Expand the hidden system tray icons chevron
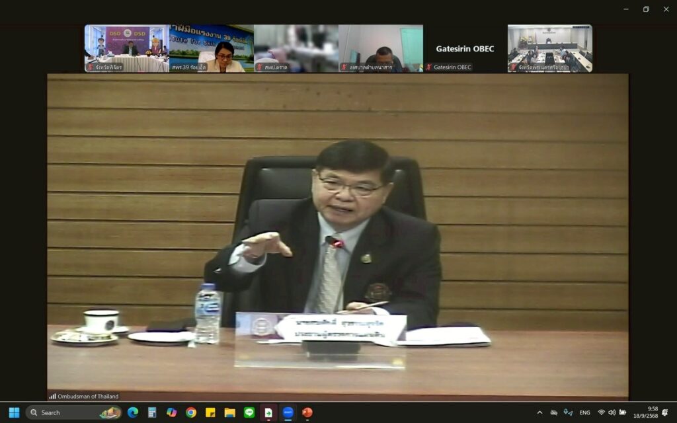 click(539, 412)
